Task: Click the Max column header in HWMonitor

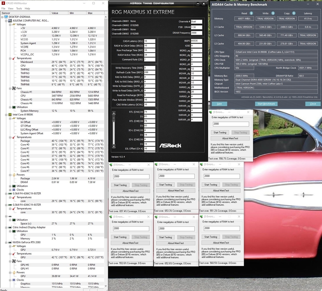Action: pos(95,13)
